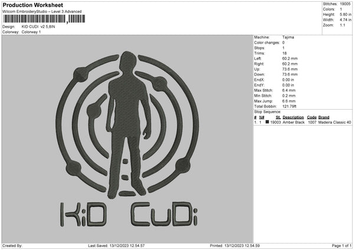354x250 pixels.
Task: Click the Page 1 of 1 indicator
Action: [342, 246]
